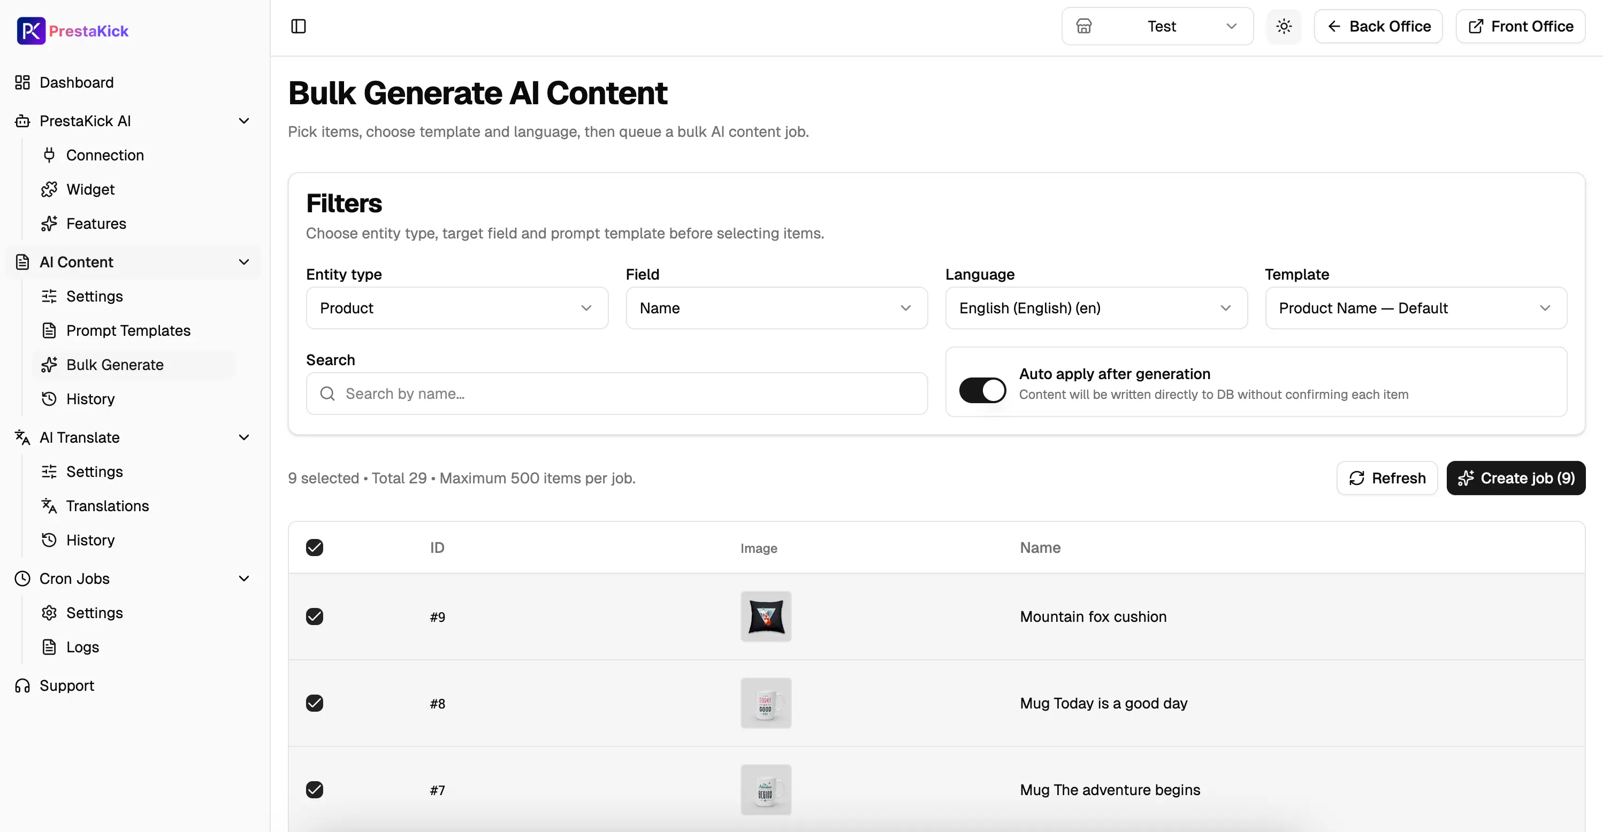
Task: Click the Refresh button
Action: click(x=1387, y=477)
